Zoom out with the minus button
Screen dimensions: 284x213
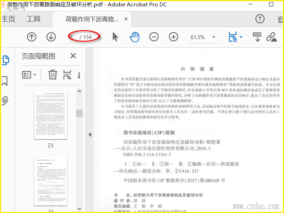click(x=154, y=37)
